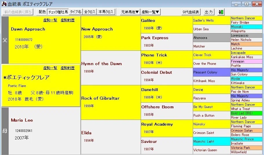Click the gray Ahonoora cell
This screenshot has height=155, width=264.
[212, 38]
